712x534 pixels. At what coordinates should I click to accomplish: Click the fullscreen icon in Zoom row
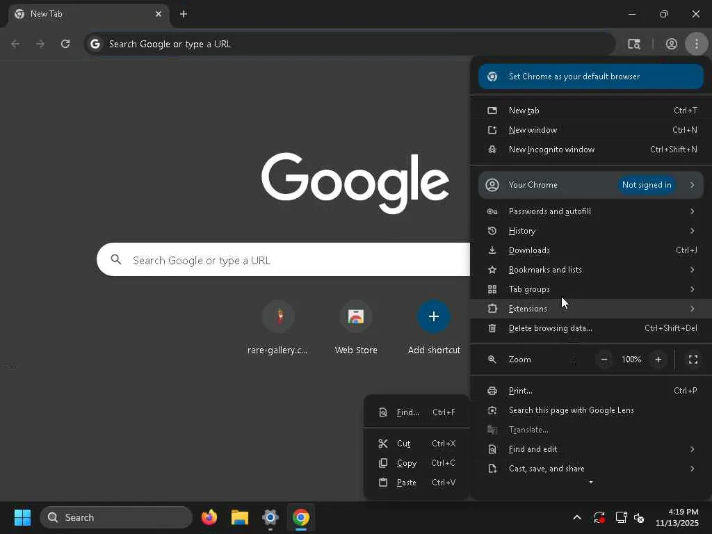point(693,359)
